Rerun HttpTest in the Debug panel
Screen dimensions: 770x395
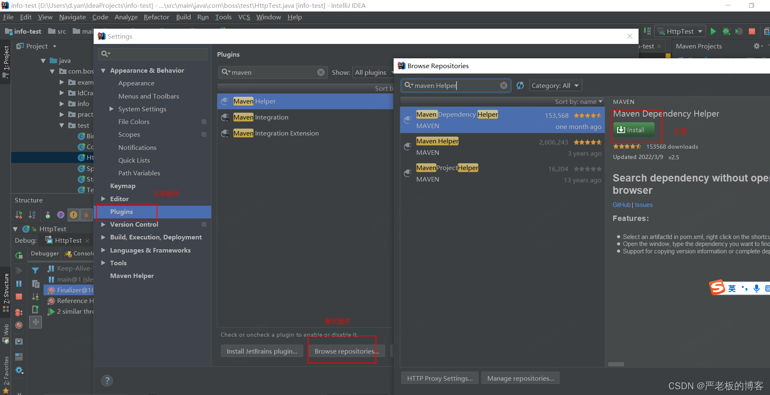(x=19, y=255)
